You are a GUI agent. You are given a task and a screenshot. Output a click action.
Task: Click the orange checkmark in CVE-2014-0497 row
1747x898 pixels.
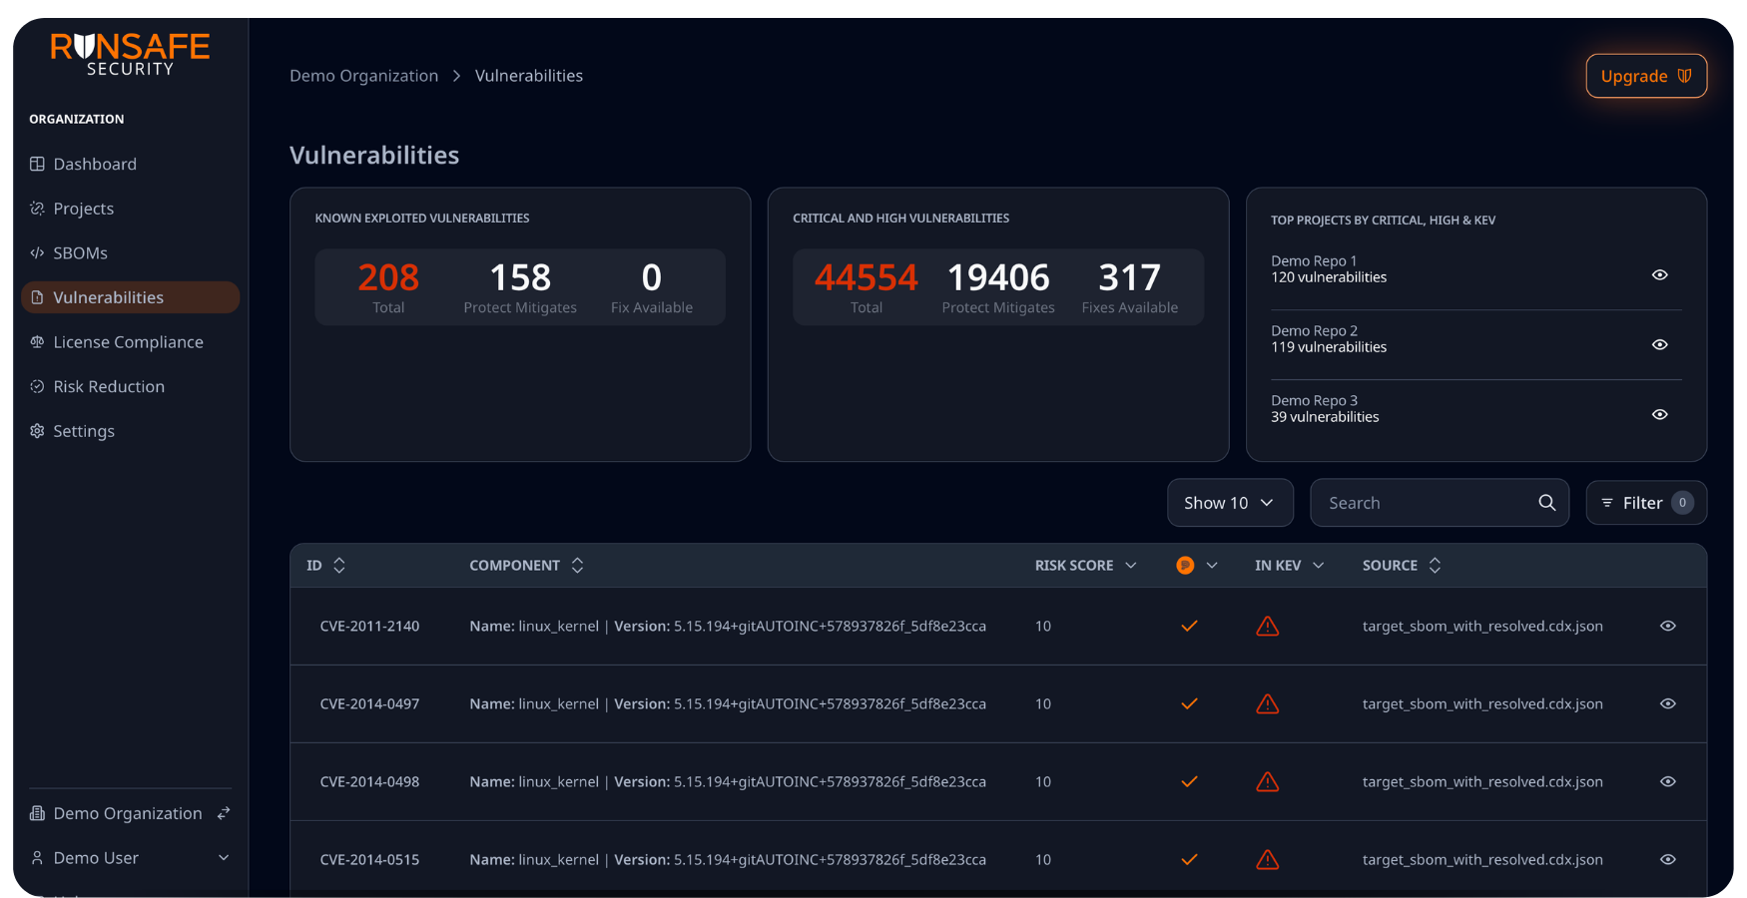1189,703
